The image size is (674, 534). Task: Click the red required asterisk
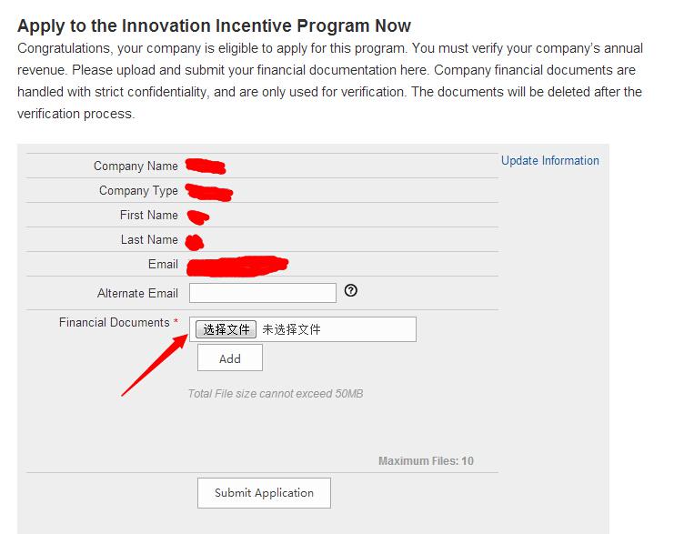pyautogui.click(x=176, y=321)
